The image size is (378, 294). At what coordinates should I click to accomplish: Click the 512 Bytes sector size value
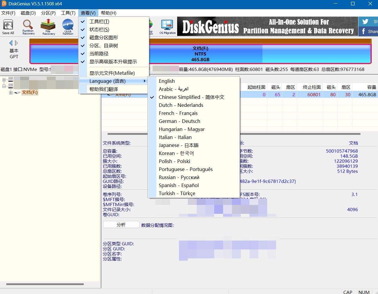tap(347, 171)
